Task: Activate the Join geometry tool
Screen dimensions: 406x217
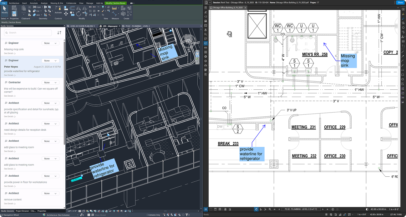Action: pos(38,15)
